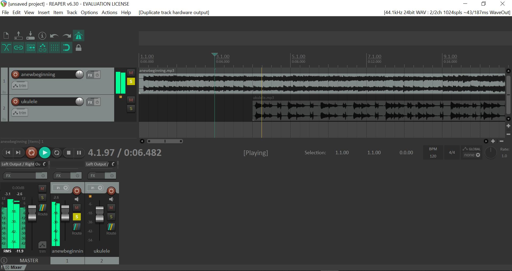Click the Open project toolbar icon
This screenshot has width=512, height=271.
pyautogui.click(x=18, y=36)
